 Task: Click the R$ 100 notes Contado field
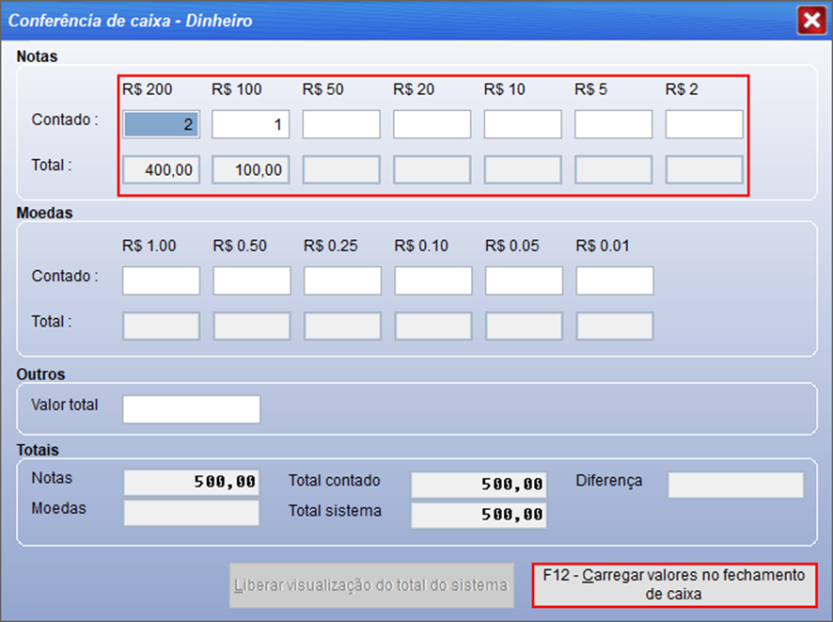251,124
